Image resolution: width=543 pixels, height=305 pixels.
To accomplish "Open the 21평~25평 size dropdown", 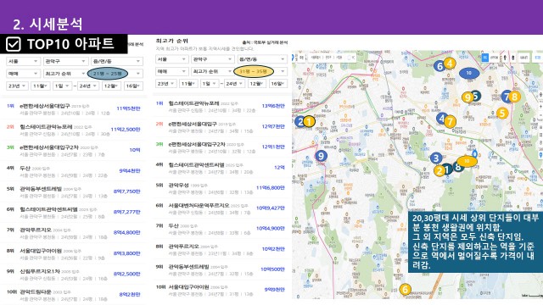I will click(115, 74).
